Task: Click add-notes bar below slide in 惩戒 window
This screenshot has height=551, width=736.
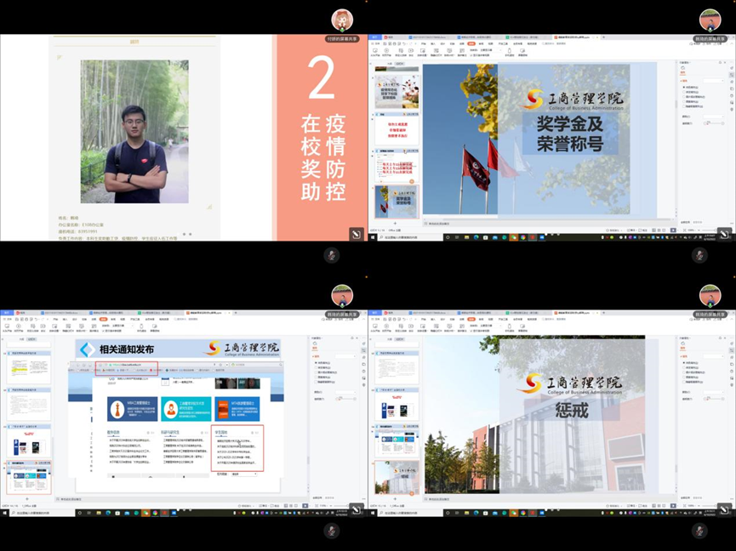Action: [x=551, y=499]
